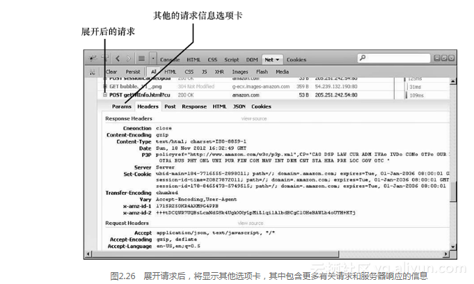474x284 pixels.
Task: Click the vertical scrollbar thumb
Action: [452, 191]
